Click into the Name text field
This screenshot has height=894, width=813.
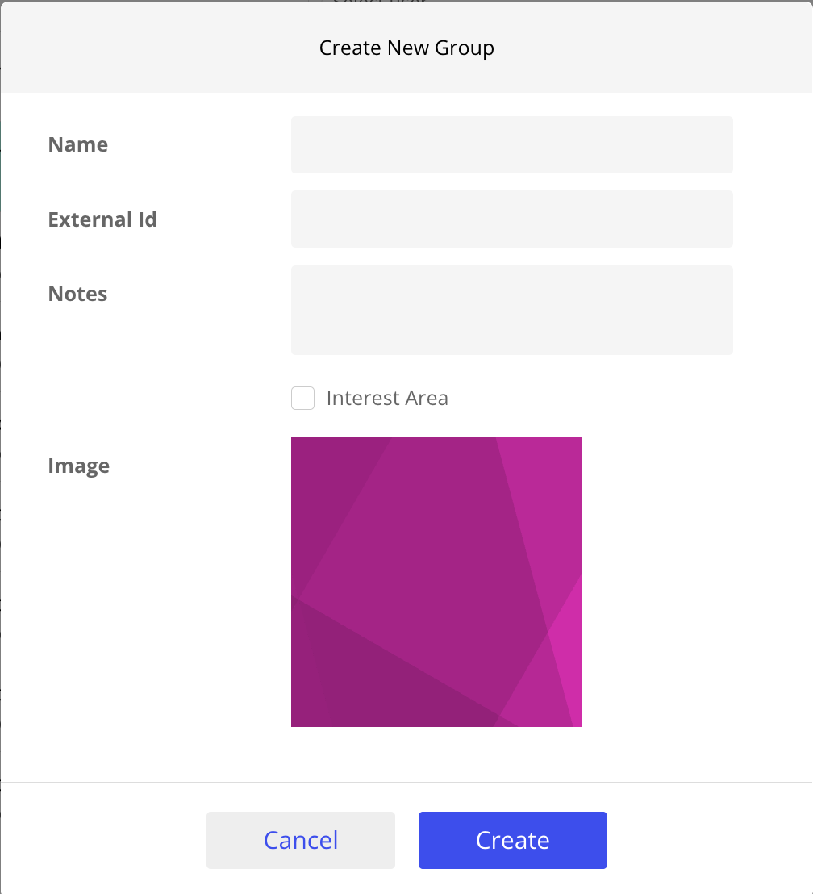[x=511, y=144]
